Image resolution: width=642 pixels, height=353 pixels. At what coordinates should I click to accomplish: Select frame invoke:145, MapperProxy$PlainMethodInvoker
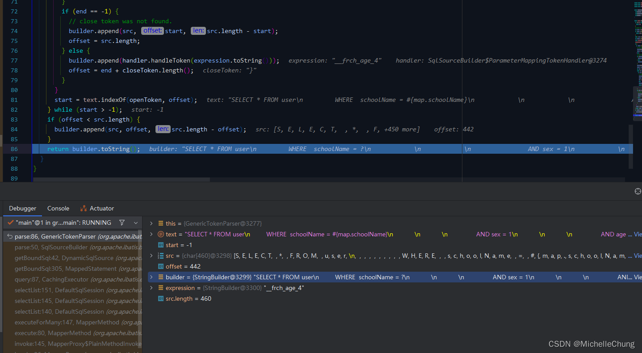(x=72, y=344)
